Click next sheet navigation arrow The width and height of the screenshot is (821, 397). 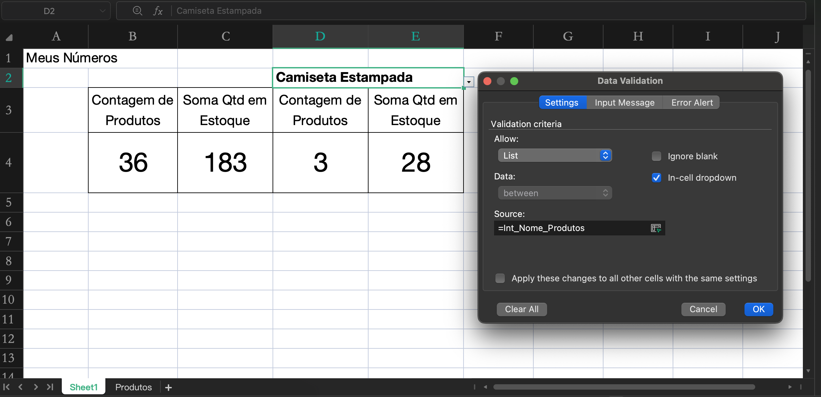click(x=36, y=387)
